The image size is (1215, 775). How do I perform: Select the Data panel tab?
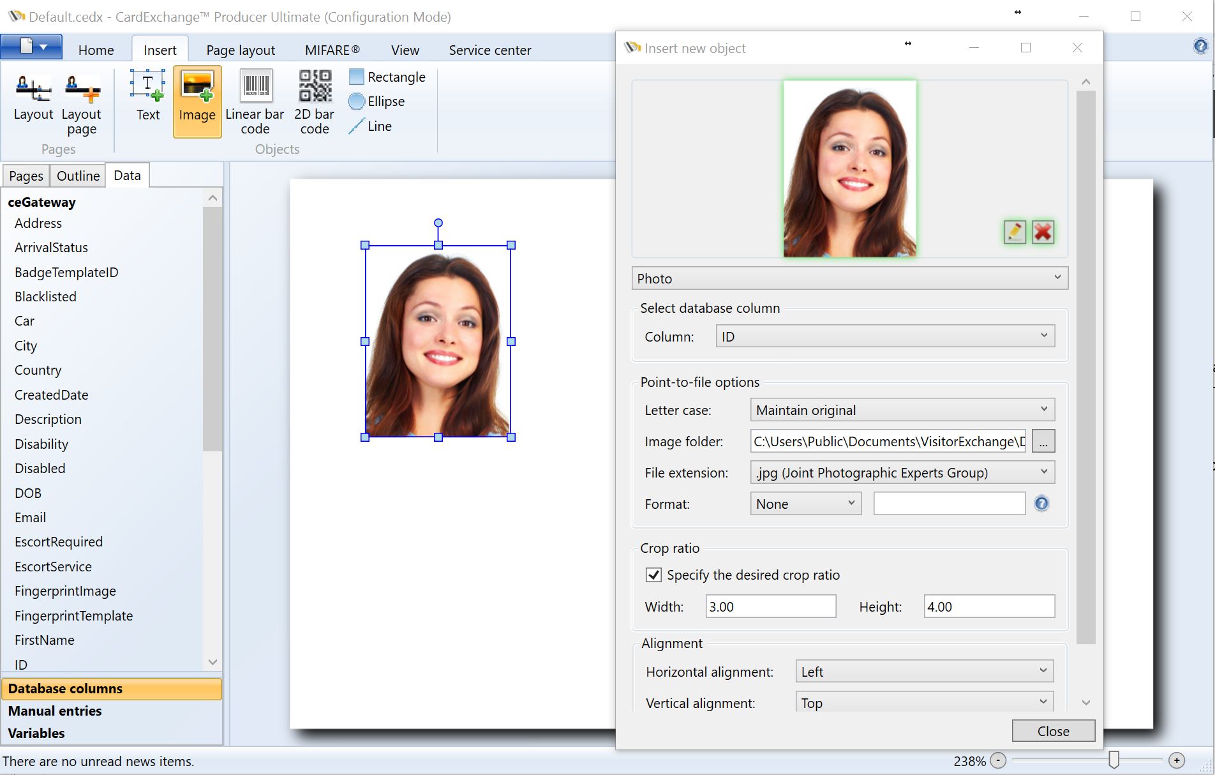(127, 175)
